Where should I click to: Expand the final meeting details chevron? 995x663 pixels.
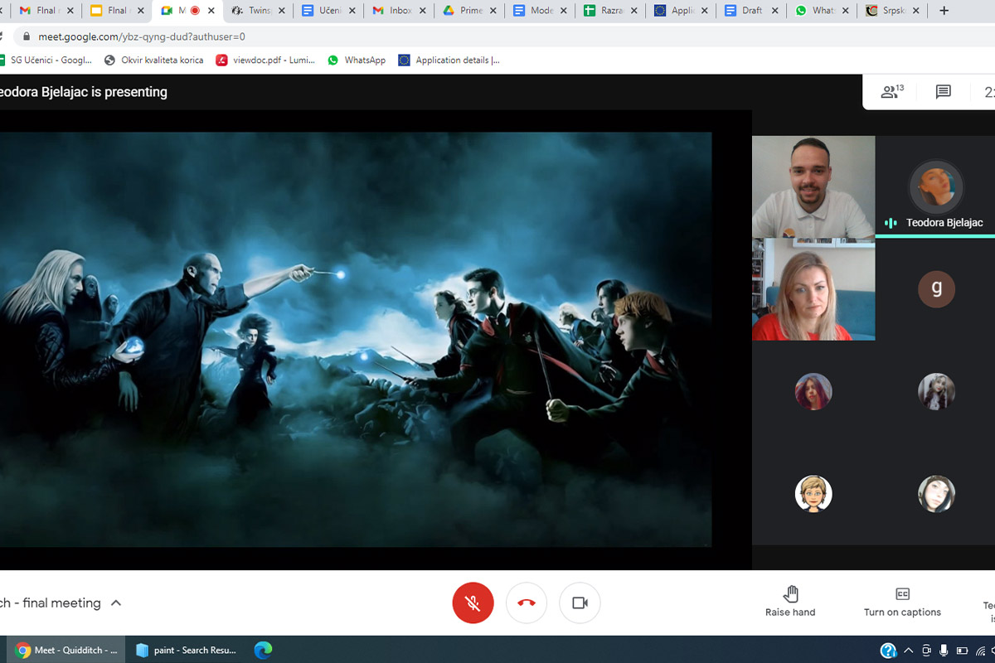[116, 603]
